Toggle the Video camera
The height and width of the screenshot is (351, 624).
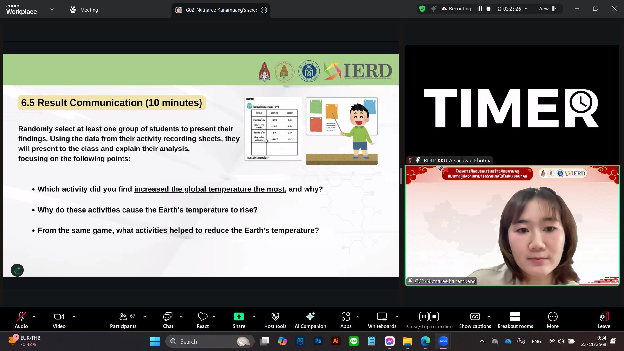tap(59, 320)
